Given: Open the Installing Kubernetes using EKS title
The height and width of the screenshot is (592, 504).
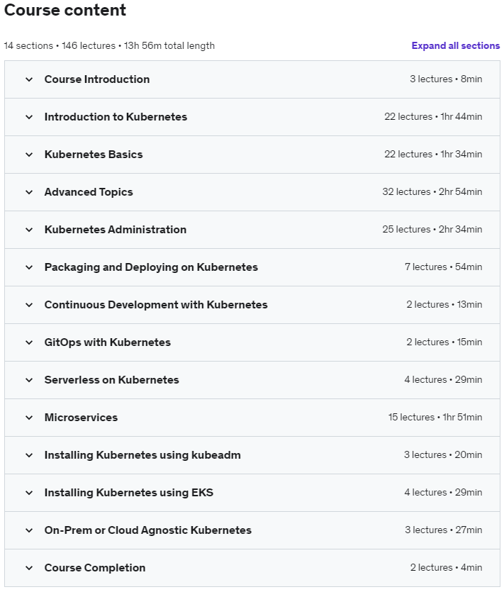Looking at the screenshot, I should (128, 492).
